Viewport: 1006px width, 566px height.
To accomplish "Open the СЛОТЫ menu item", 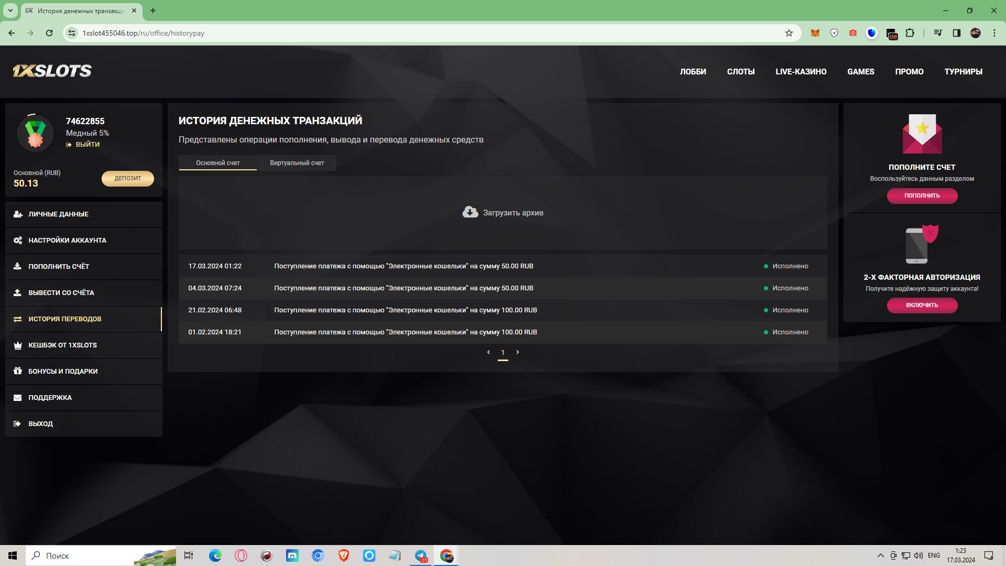I will pos(740,72).
